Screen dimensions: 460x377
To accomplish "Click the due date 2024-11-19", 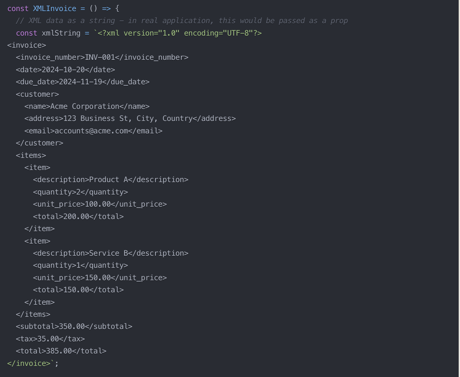I will [81, 82].
